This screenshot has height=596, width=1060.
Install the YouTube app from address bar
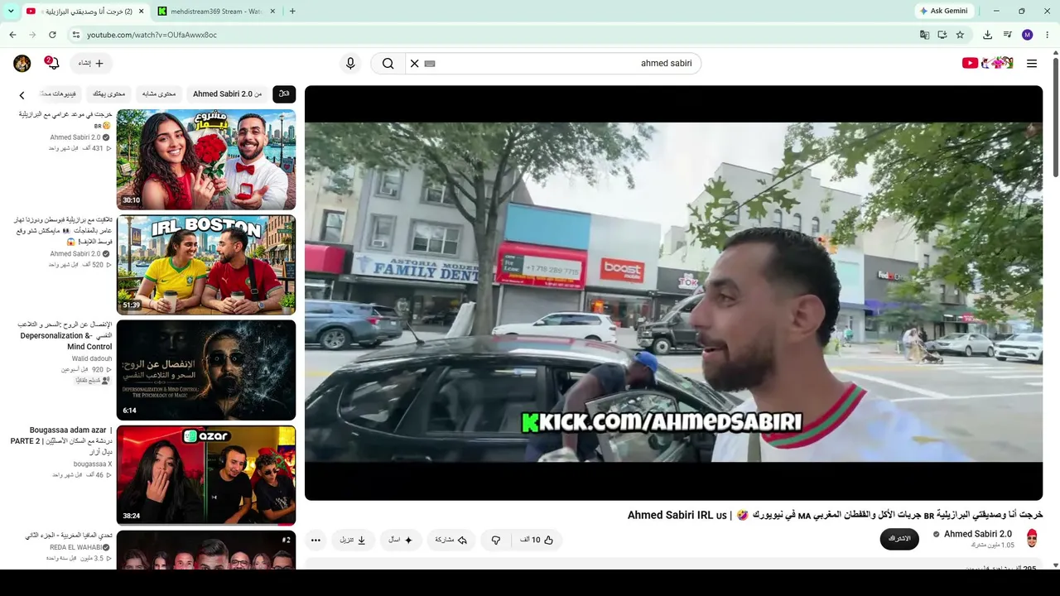coord(942,35)
